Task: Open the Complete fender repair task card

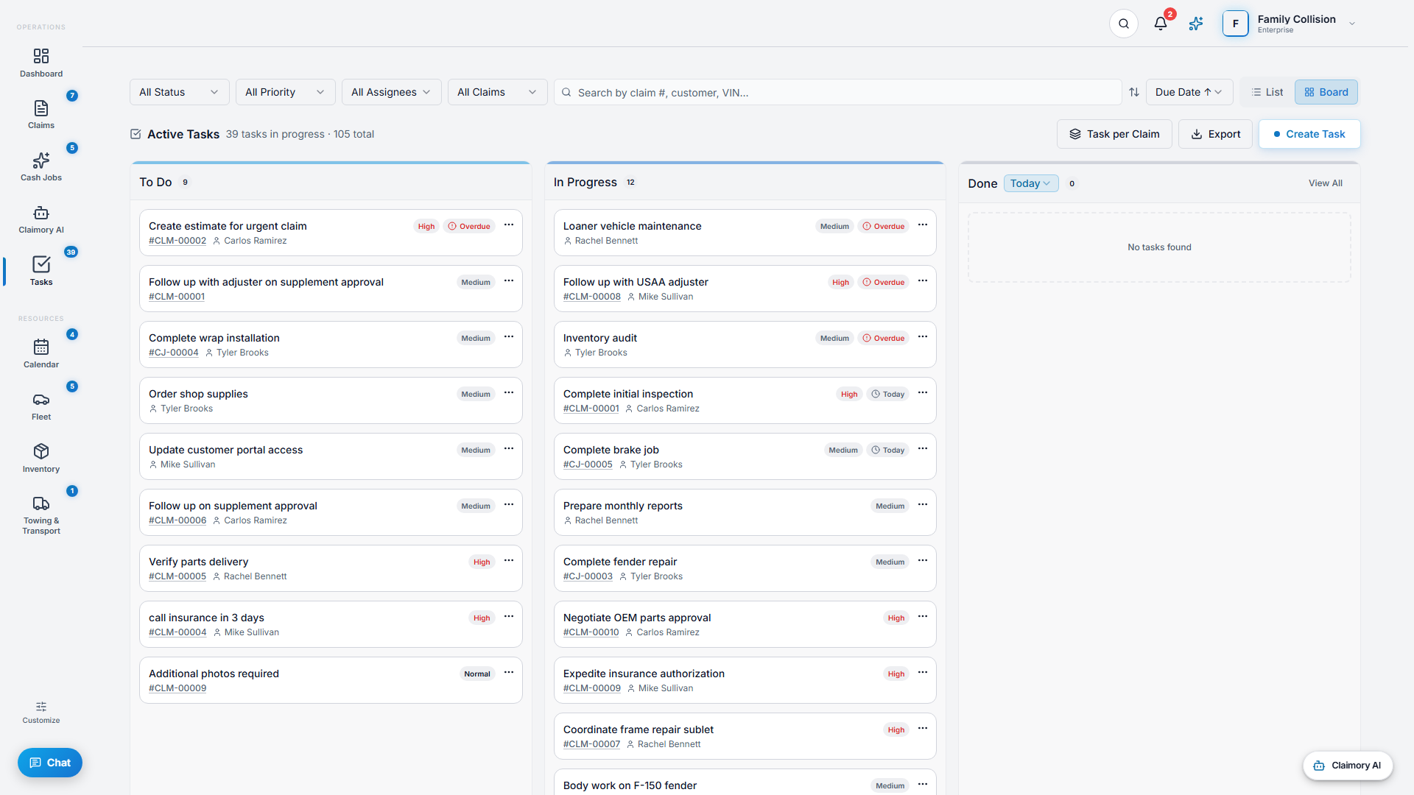Action: [x=745, y=568]
